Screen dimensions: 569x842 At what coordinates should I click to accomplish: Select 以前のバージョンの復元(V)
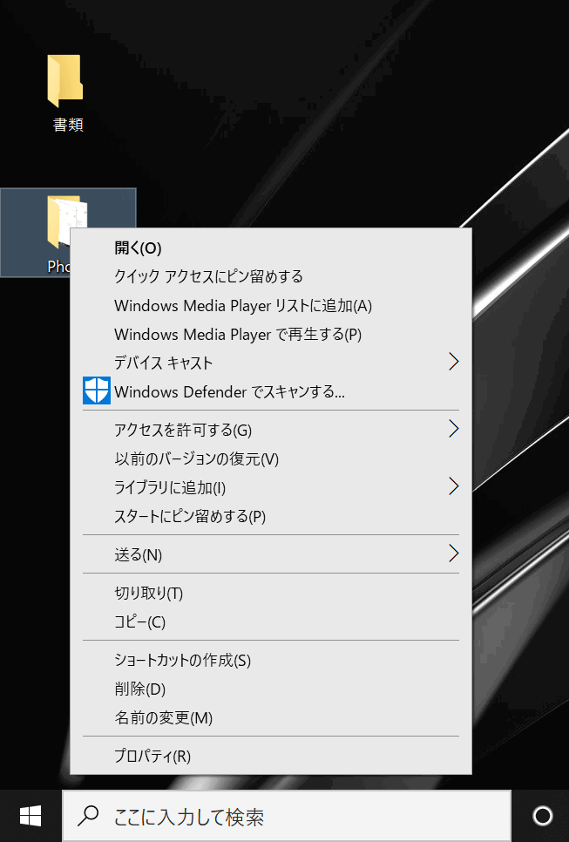click(271, 458)
